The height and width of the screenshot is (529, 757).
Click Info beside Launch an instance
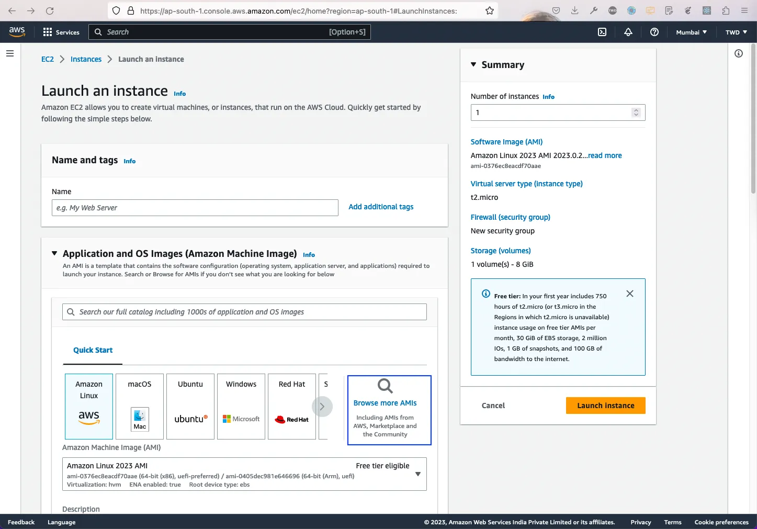pyautogui.click(x=179, y=94)
